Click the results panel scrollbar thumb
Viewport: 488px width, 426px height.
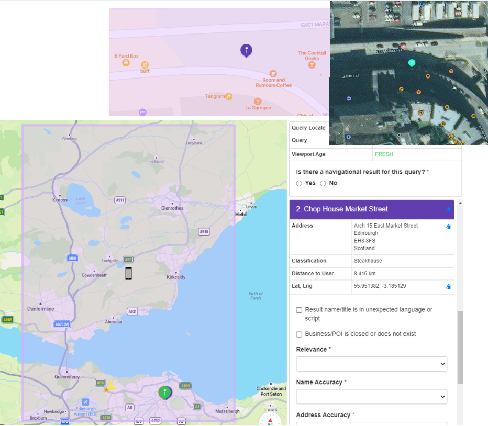click(x=460, y=347)
